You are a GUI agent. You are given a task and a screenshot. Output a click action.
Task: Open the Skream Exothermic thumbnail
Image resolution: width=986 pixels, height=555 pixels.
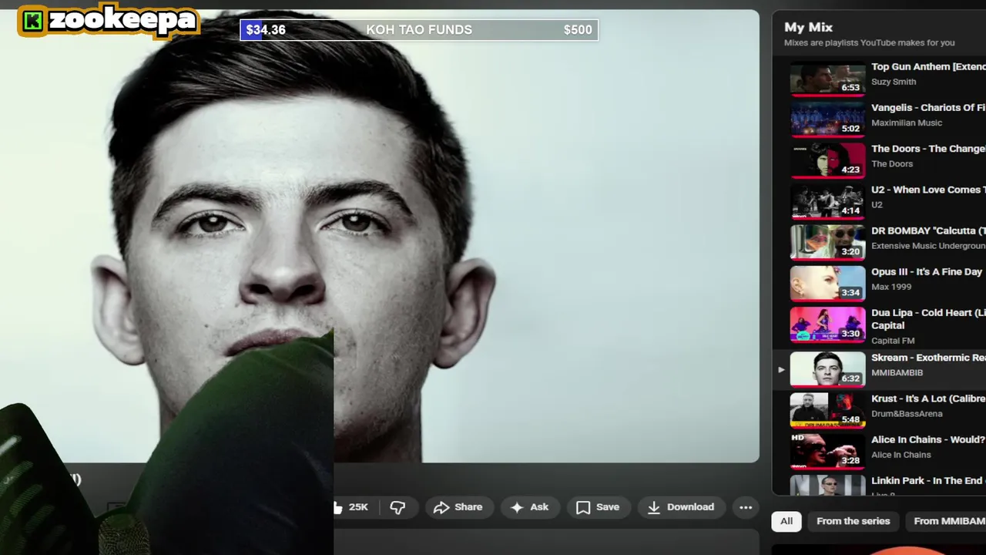tap(828, 368)
